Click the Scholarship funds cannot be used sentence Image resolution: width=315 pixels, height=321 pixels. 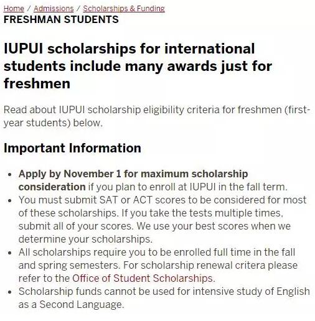pos(164,298)
